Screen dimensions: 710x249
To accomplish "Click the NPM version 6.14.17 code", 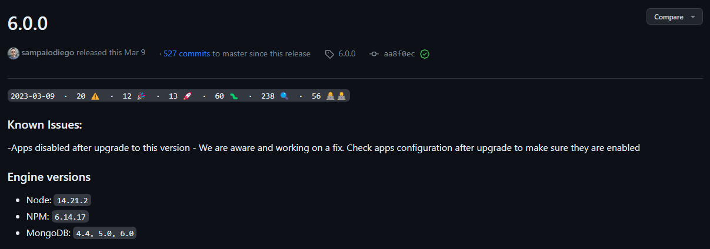I will 71,217.
